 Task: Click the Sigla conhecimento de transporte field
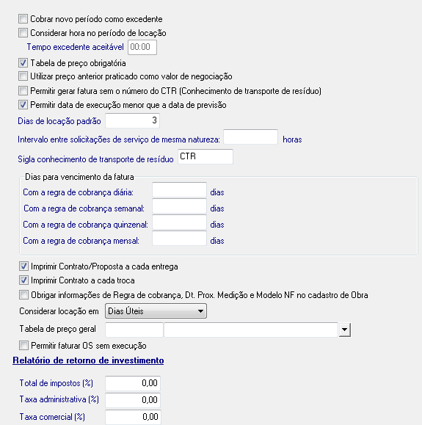(205, 156)
